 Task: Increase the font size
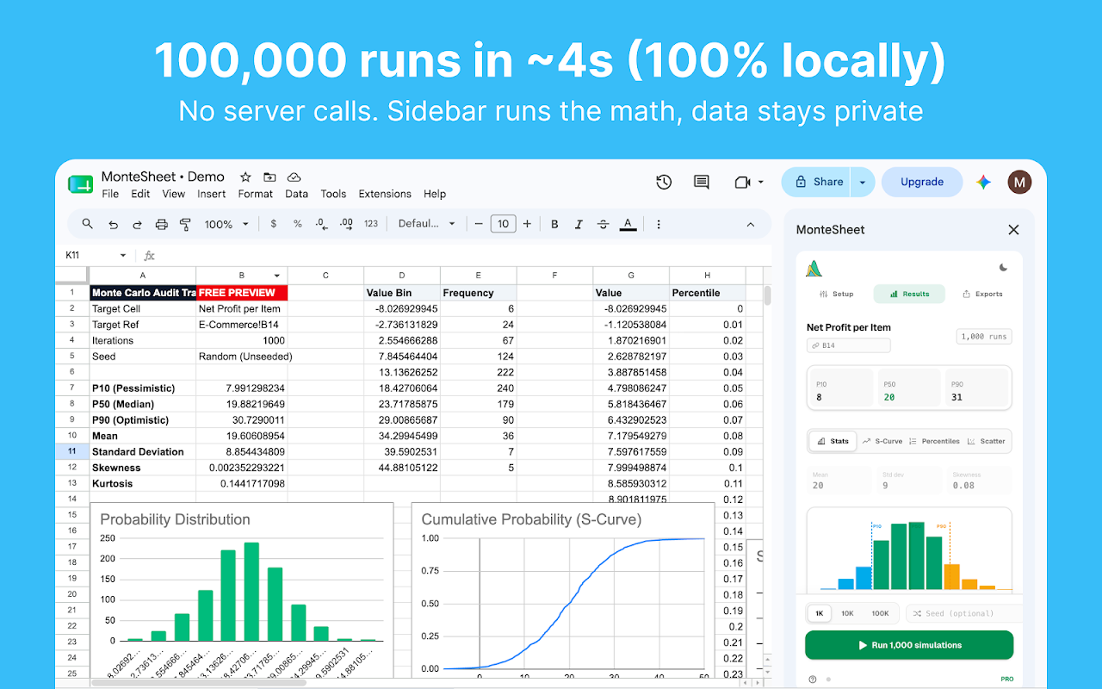(527, 224)
